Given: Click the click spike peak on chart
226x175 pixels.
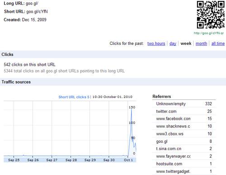Looking at the screenshot, I should 132,108.
